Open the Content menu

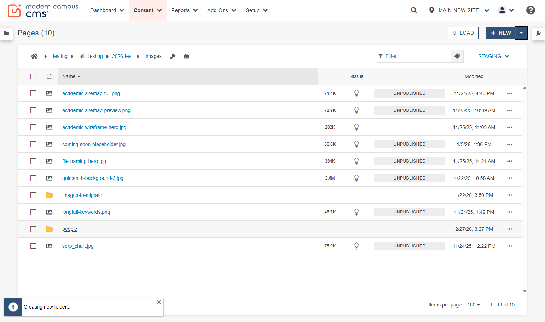coord(148,10)
